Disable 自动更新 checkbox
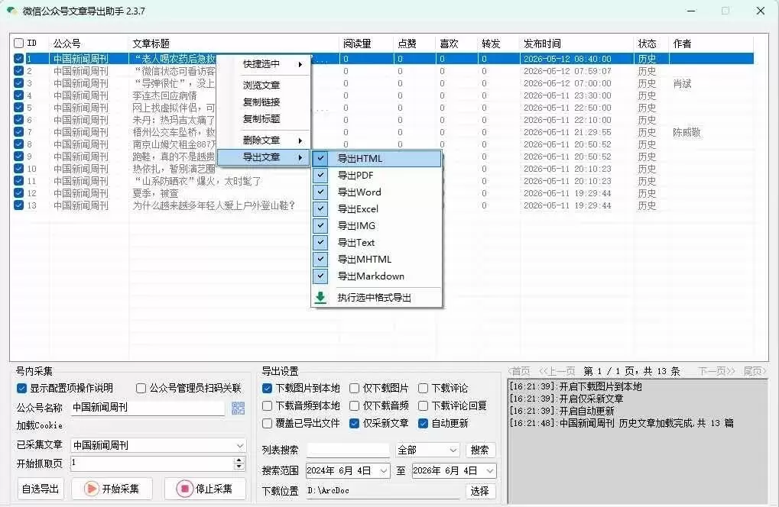 [x=424, y=423]
